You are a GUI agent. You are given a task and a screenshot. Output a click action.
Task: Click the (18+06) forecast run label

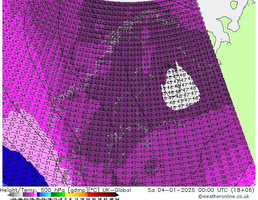243,190
